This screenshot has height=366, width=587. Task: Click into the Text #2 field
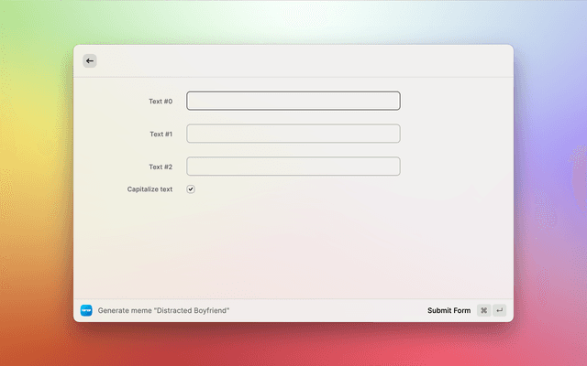point(293,167)
